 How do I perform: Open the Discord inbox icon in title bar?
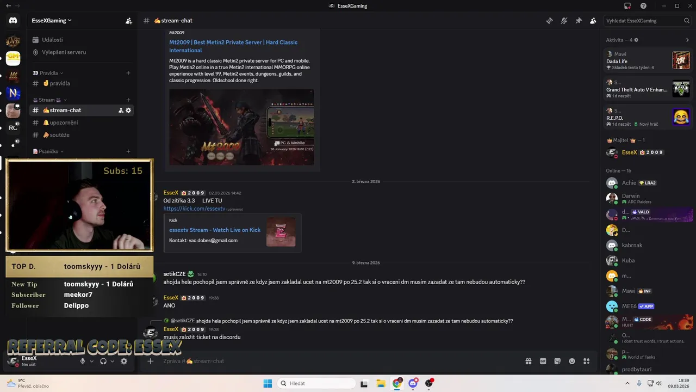[627, 6]
